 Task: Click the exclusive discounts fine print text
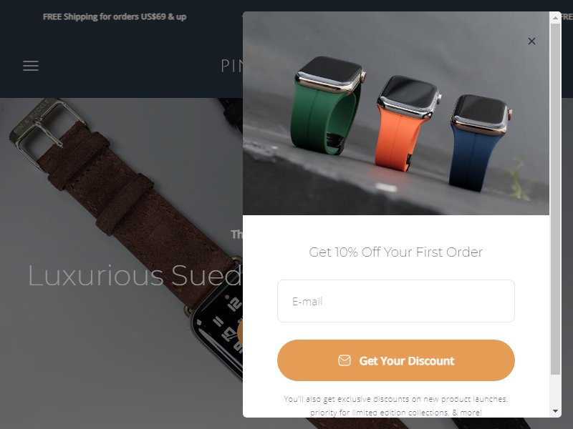point(396,405)
